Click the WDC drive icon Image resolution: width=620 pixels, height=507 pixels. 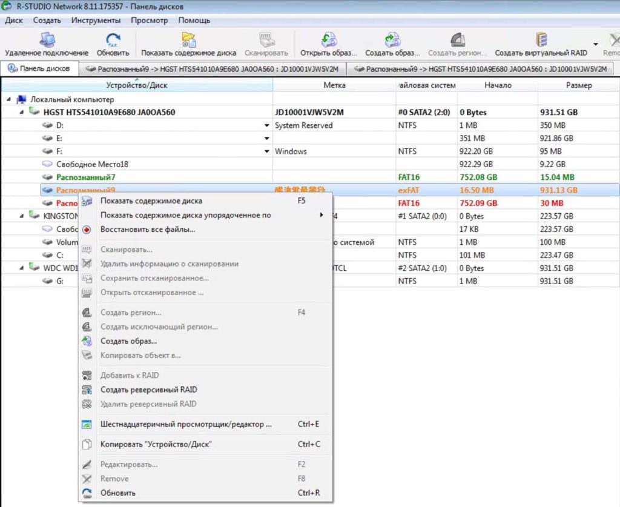point(35,268)
